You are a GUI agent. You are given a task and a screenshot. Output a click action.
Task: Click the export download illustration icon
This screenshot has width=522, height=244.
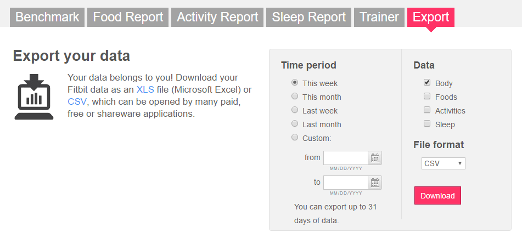(x=34, y=97)
